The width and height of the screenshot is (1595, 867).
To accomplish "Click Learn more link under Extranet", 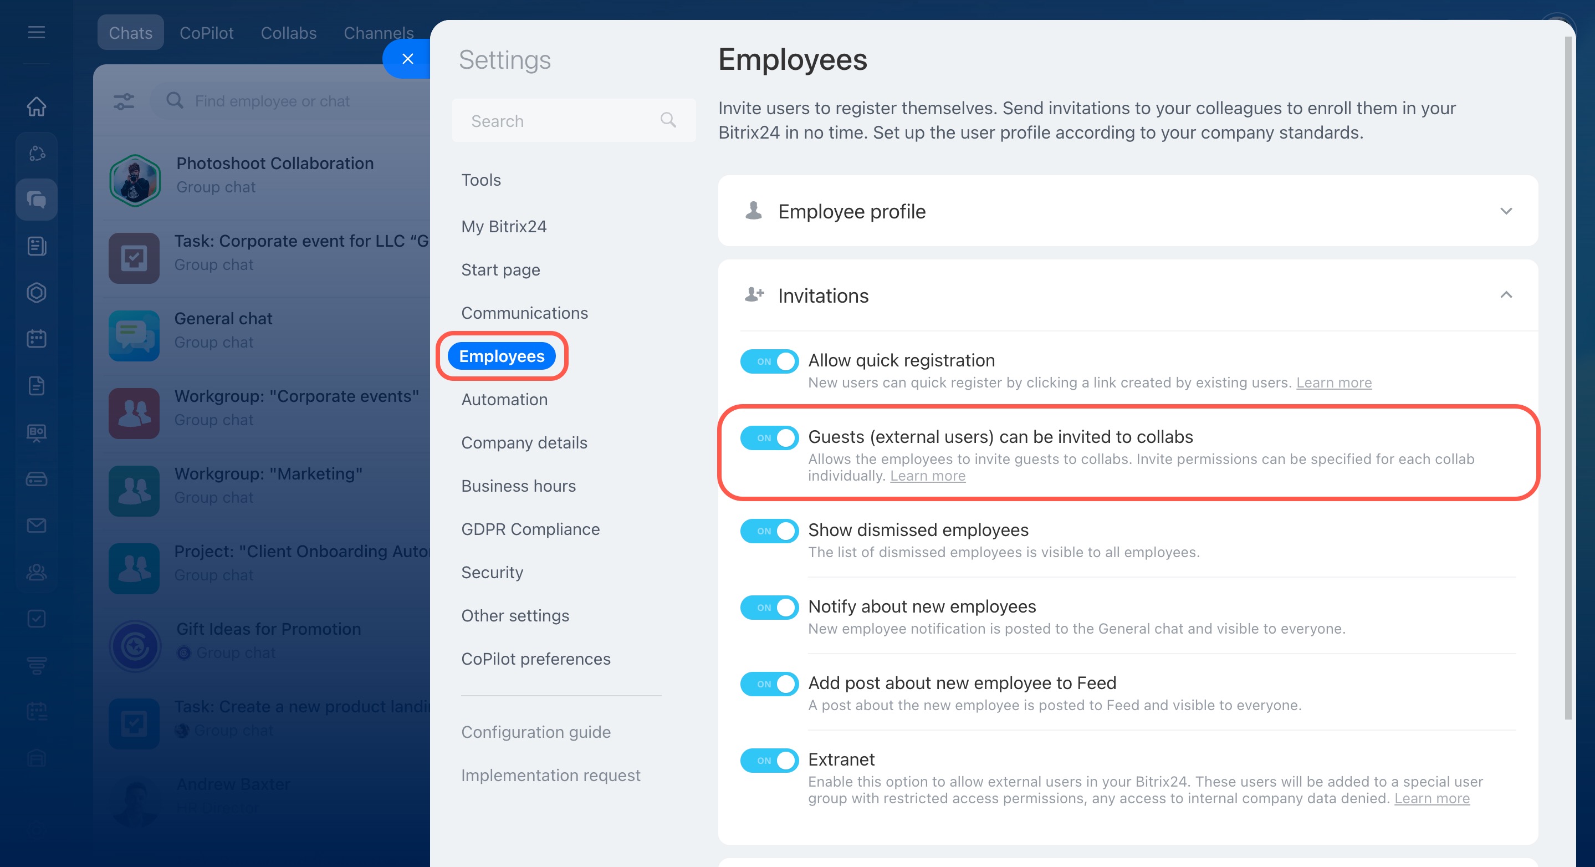I will (1431, 798).
